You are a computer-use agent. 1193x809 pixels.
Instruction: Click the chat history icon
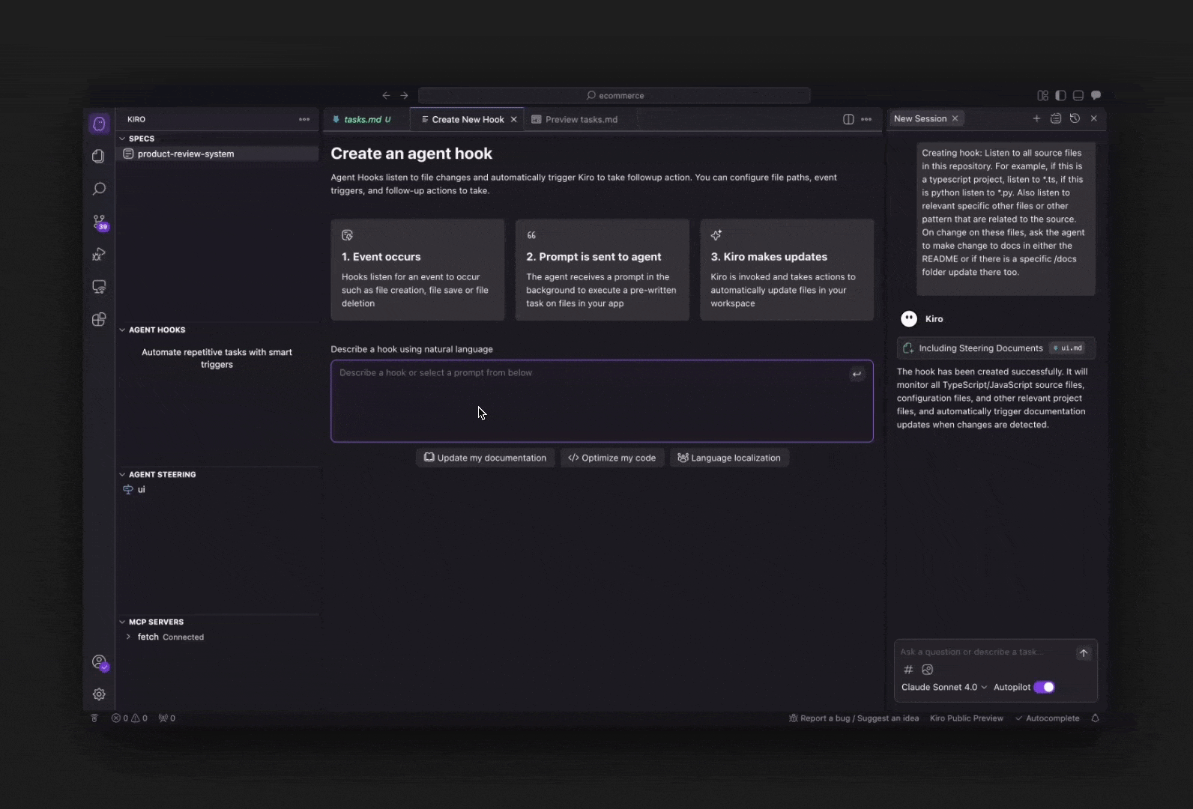tap(1075, 118)
